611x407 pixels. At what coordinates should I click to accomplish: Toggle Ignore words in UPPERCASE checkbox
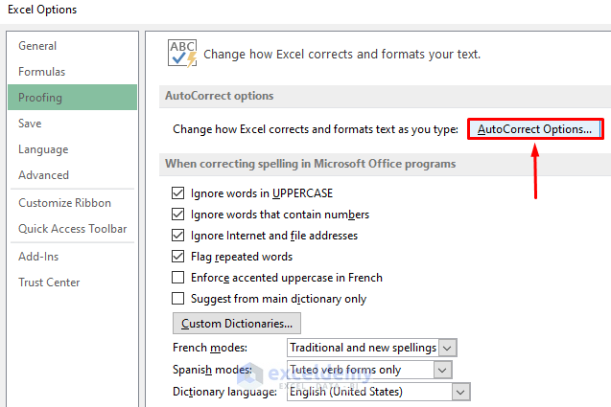coord(177,193)
